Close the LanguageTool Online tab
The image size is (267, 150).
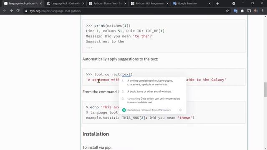coord(83,3)
